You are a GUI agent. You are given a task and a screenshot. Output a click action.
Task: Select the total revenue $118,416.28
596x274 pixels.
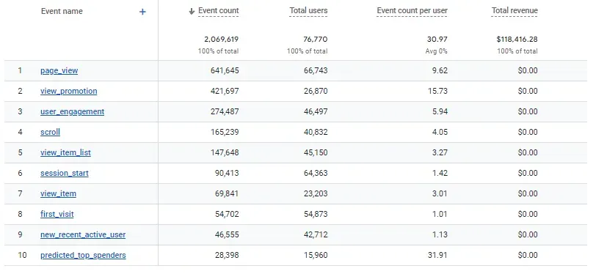(x=517, y=39)
